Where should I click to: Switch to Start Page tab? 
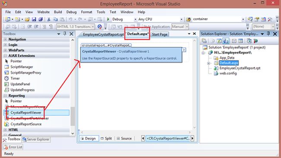[160, 34]
